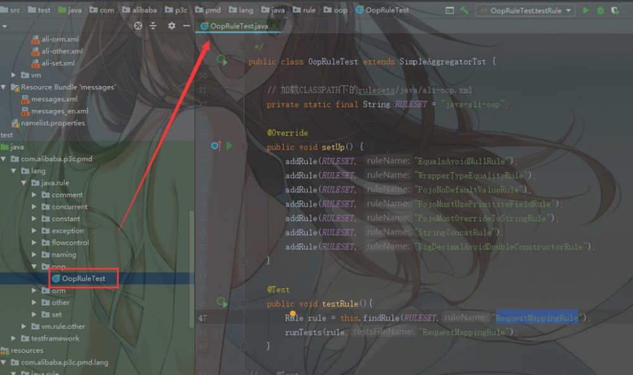The height and width of the screenshot is (375, 633).
Task: Select com.alibaba.p3c.pmd.lang package under resources
Action: click(x=60, y=362)
